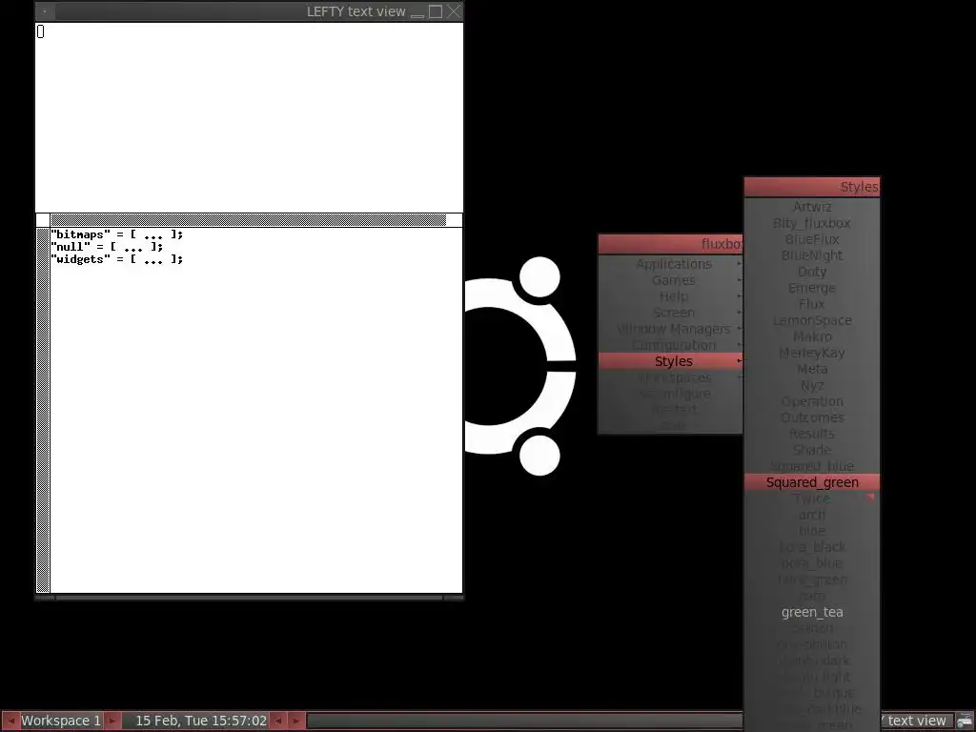Minimize the LEFTY text view window
The image size is (976, 732).
(x=417, y=11)
